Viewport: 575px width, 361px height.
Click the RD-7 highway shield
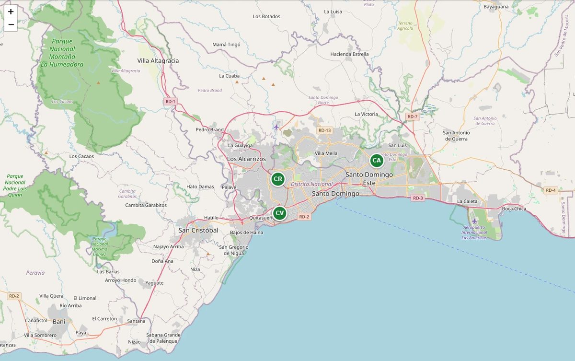412,116
